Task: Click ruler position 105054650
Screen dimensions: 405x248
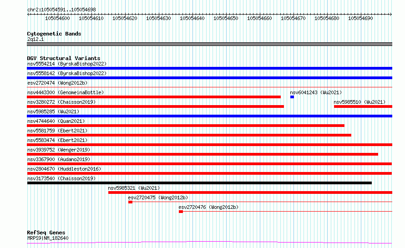Action: pyautogui.click(x=226, y=18)
